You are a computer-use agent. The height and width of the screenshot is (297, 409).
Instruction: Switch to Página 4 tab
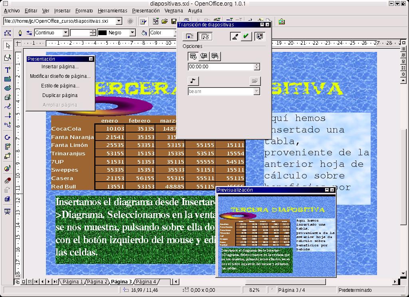(146, 281)
